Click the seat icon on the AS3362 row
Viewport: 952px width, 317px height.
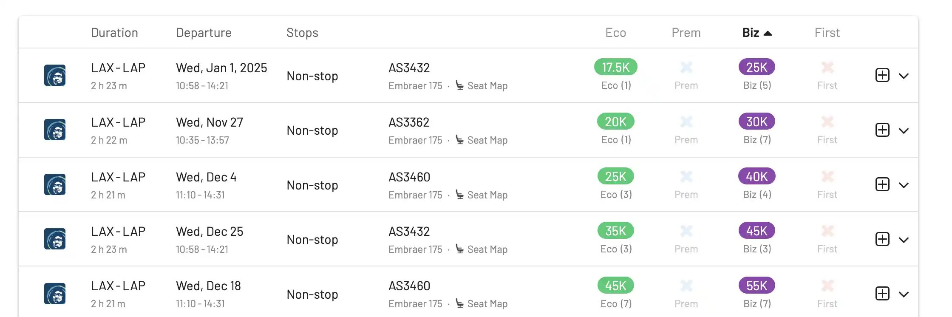459,140
